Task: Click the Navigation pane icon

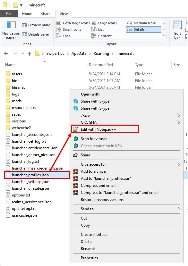Action: 11,25
